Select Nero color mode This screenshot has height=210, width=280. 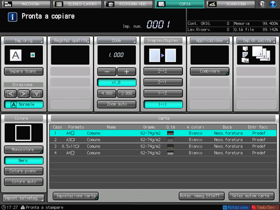pyautogui.click(x=24, y=161)
